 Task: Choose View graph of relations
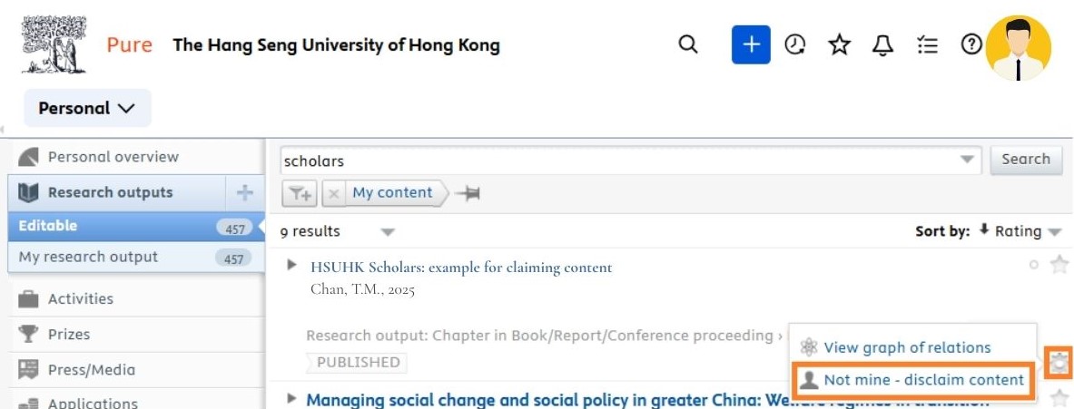[907, 347]
